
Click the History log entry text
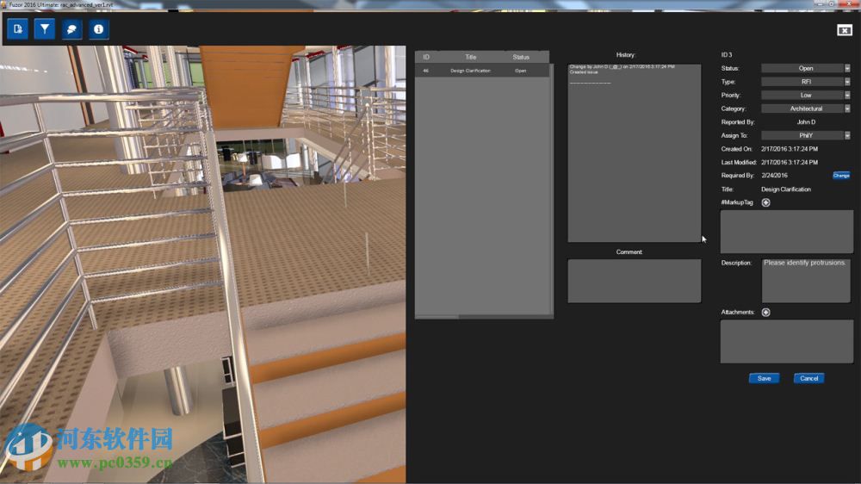623,69
